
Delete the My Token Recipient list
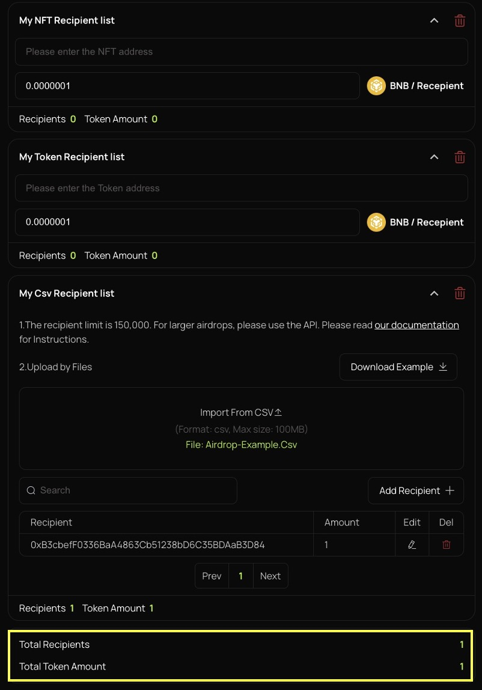tap(460, 157)
